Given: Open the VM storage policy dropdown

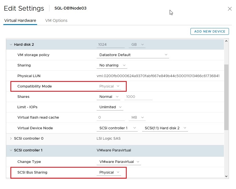Looking at the screenshot, I should click(x=133, y=55).
